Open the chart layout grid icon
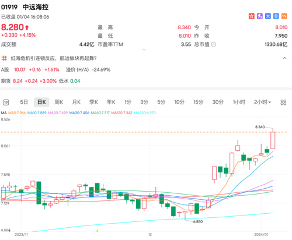The height and width of the screenshot is (240, 292). 283,102
